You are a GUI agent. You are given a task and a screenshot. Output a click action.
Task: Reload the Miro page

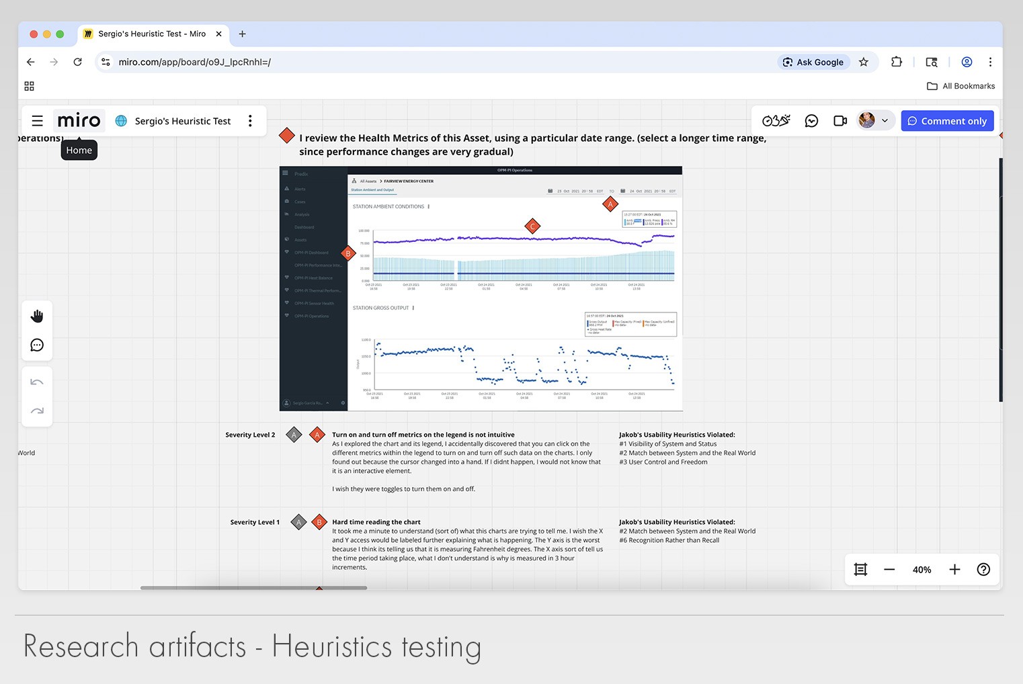click(x=77, y=62)
